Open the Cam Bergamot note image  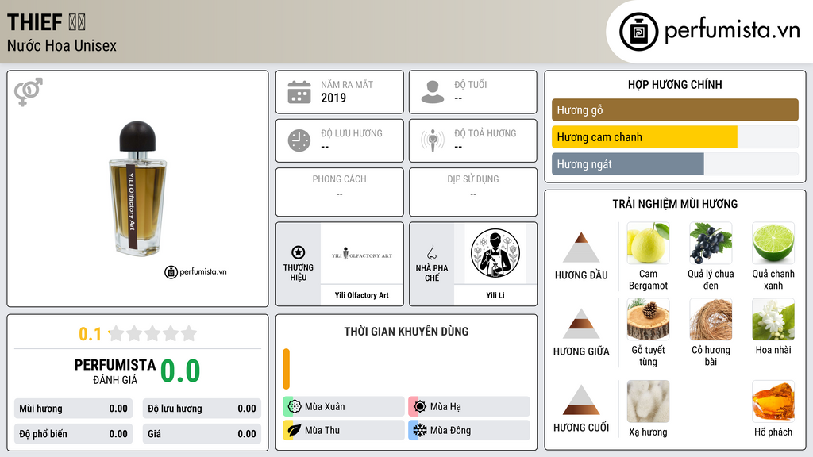tap(648, 243)
